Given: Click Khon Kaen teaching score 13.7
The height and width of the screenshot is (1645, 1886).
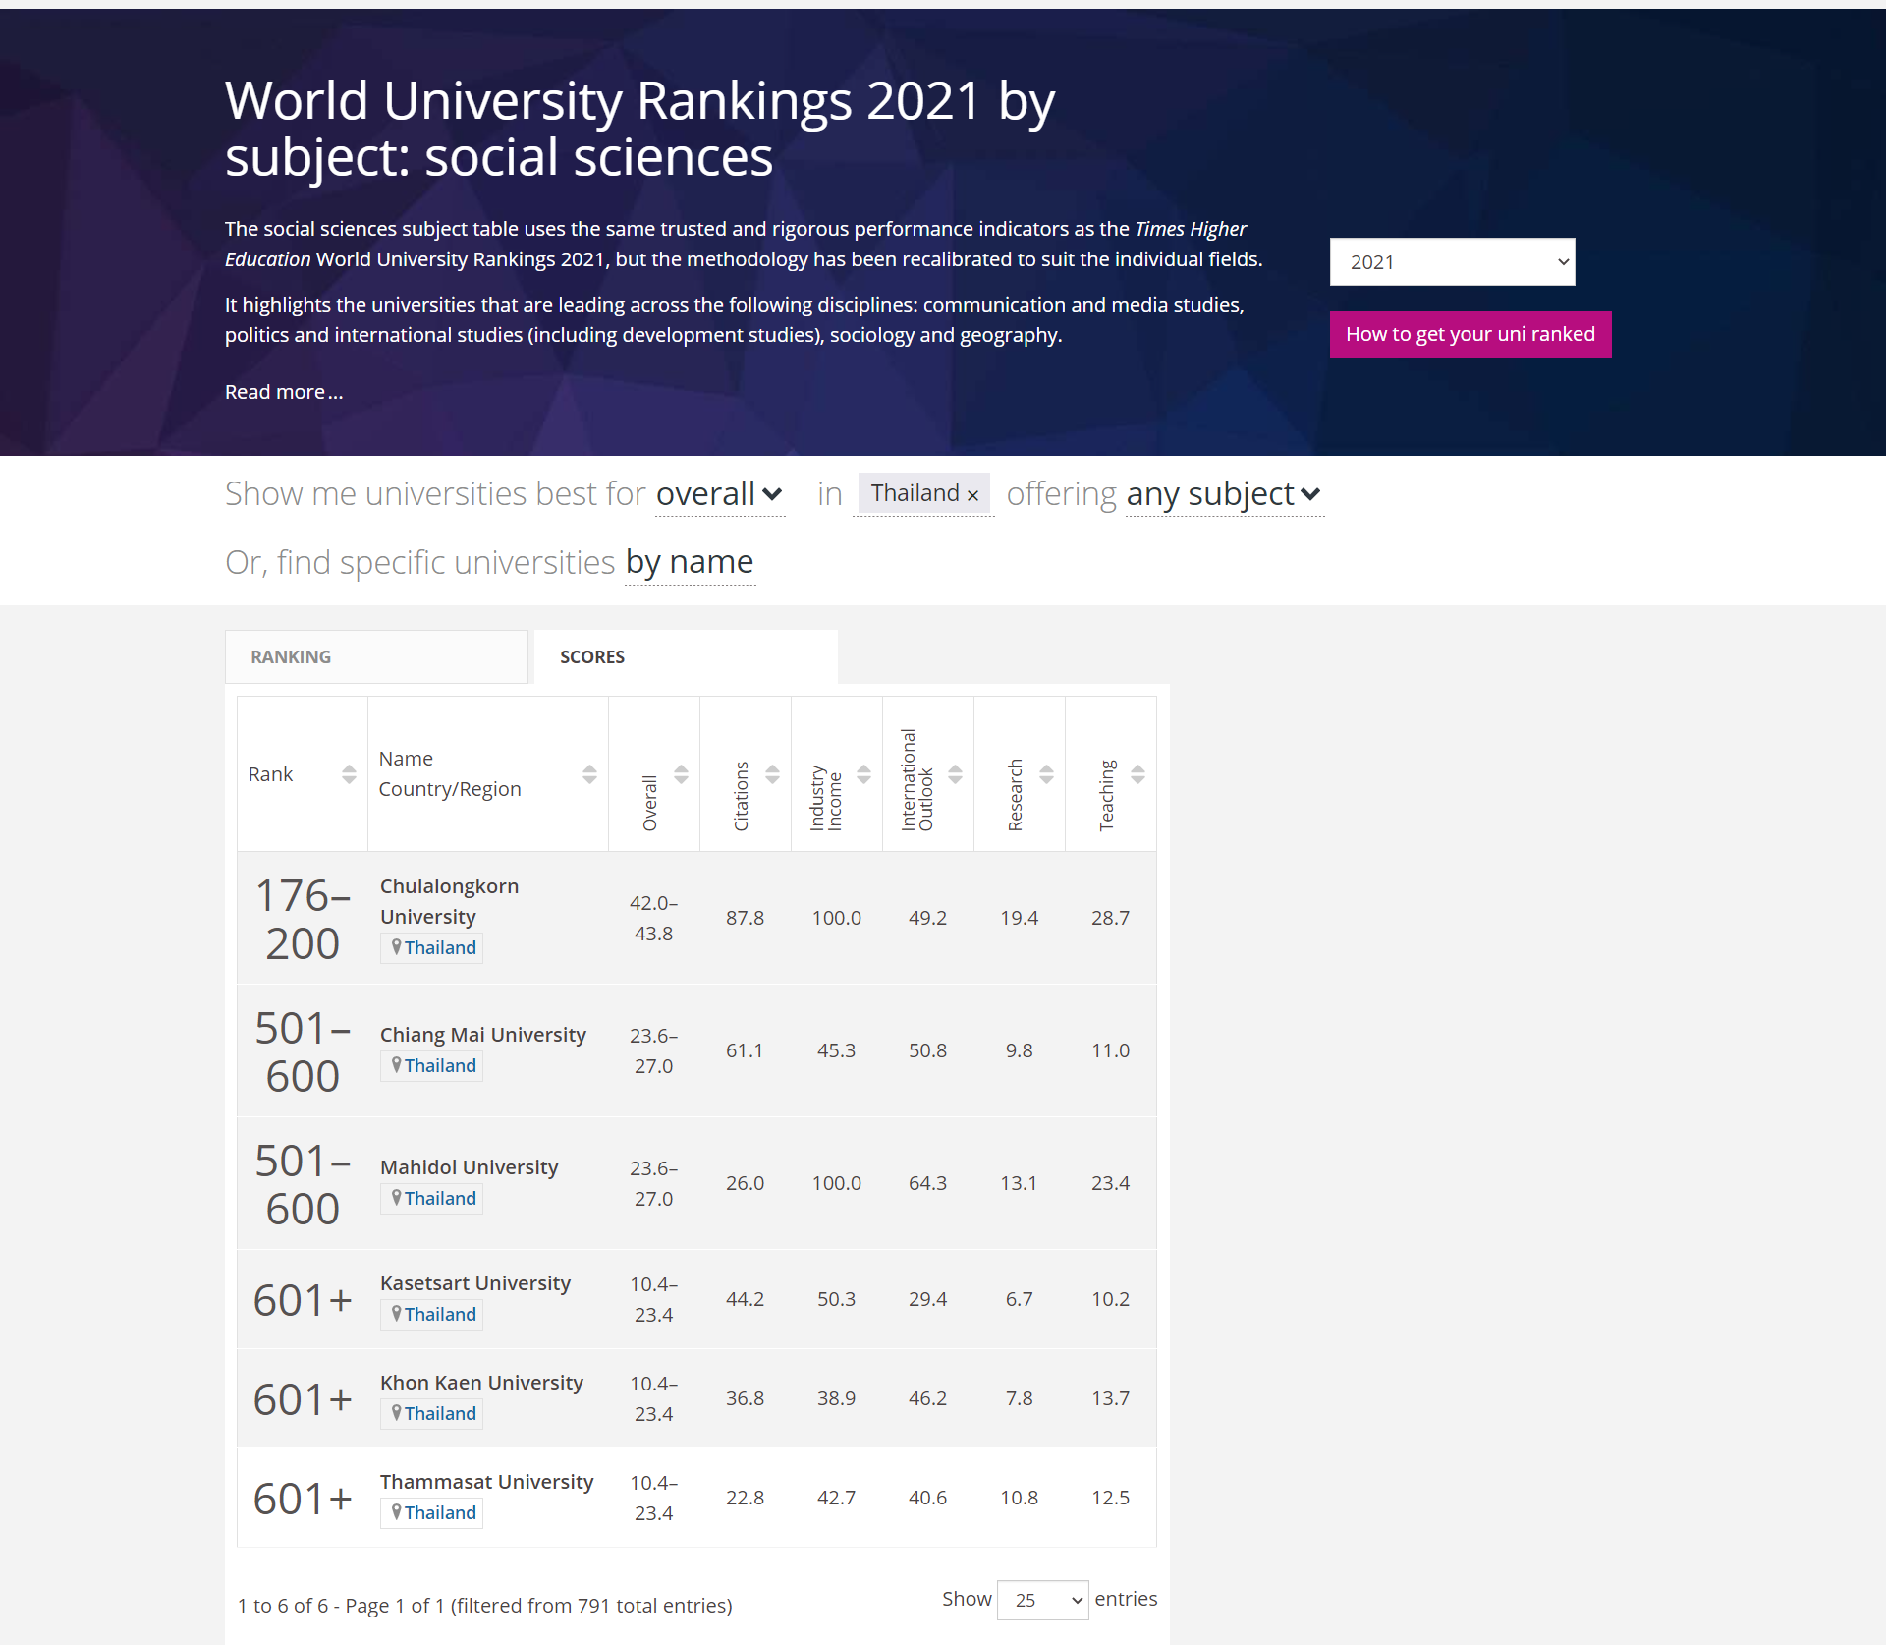Looking at the screenshot, I should [x=1110, y=1398].
